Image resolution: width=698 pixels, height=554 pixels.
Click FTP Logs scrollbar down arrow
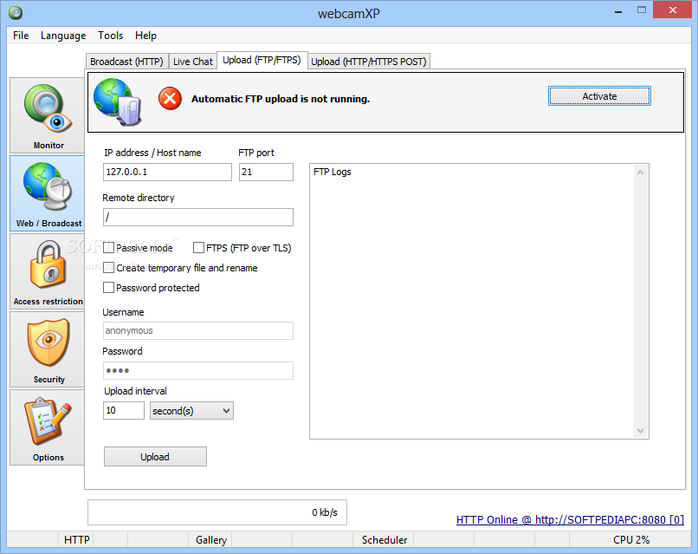[640, 431]
